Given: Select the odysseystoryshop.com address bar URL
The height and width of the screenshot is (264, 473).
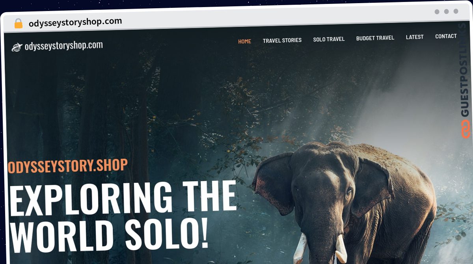Looking at the screenshot, I should [75, 22].
